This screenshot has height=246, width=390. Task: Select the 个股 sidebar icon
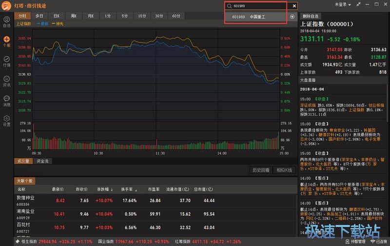click(x=7, y=41)
